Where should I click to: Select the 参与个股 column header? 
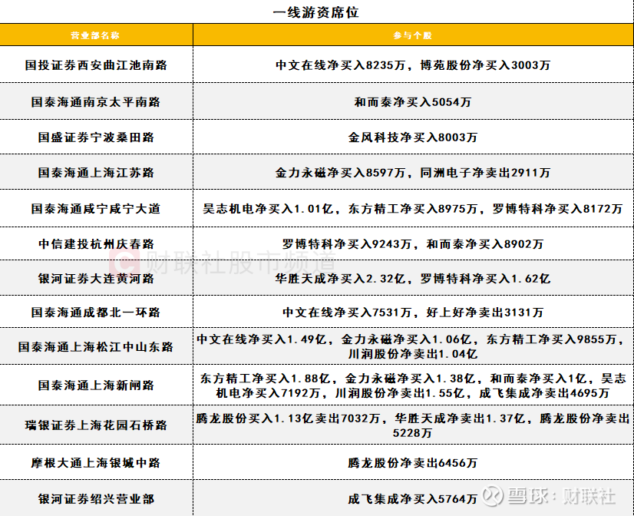tap(413, 35)
